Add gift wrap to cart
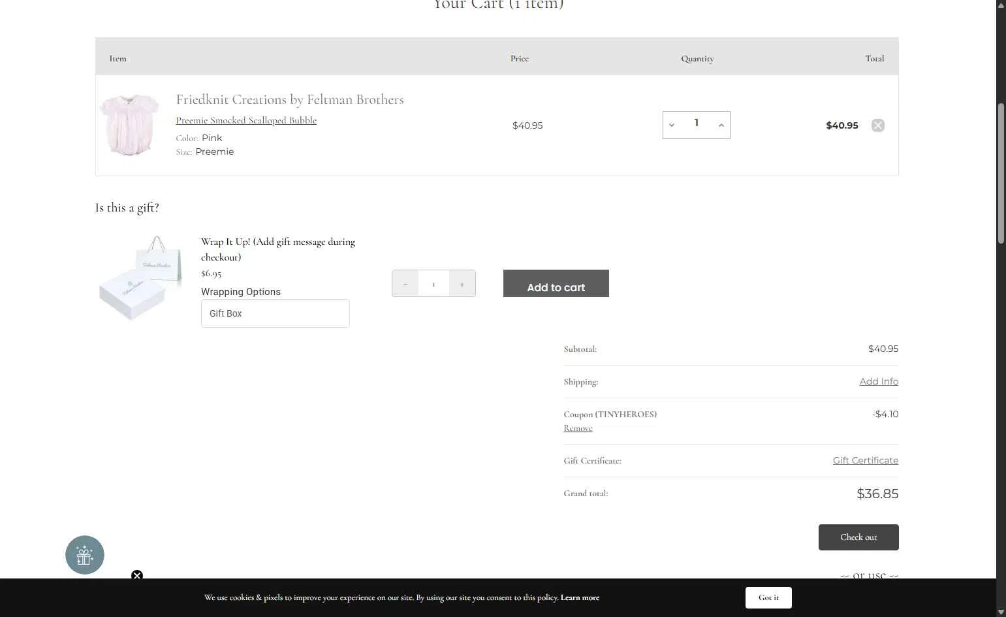This screenshot has height=617, width=1006. 556,283
